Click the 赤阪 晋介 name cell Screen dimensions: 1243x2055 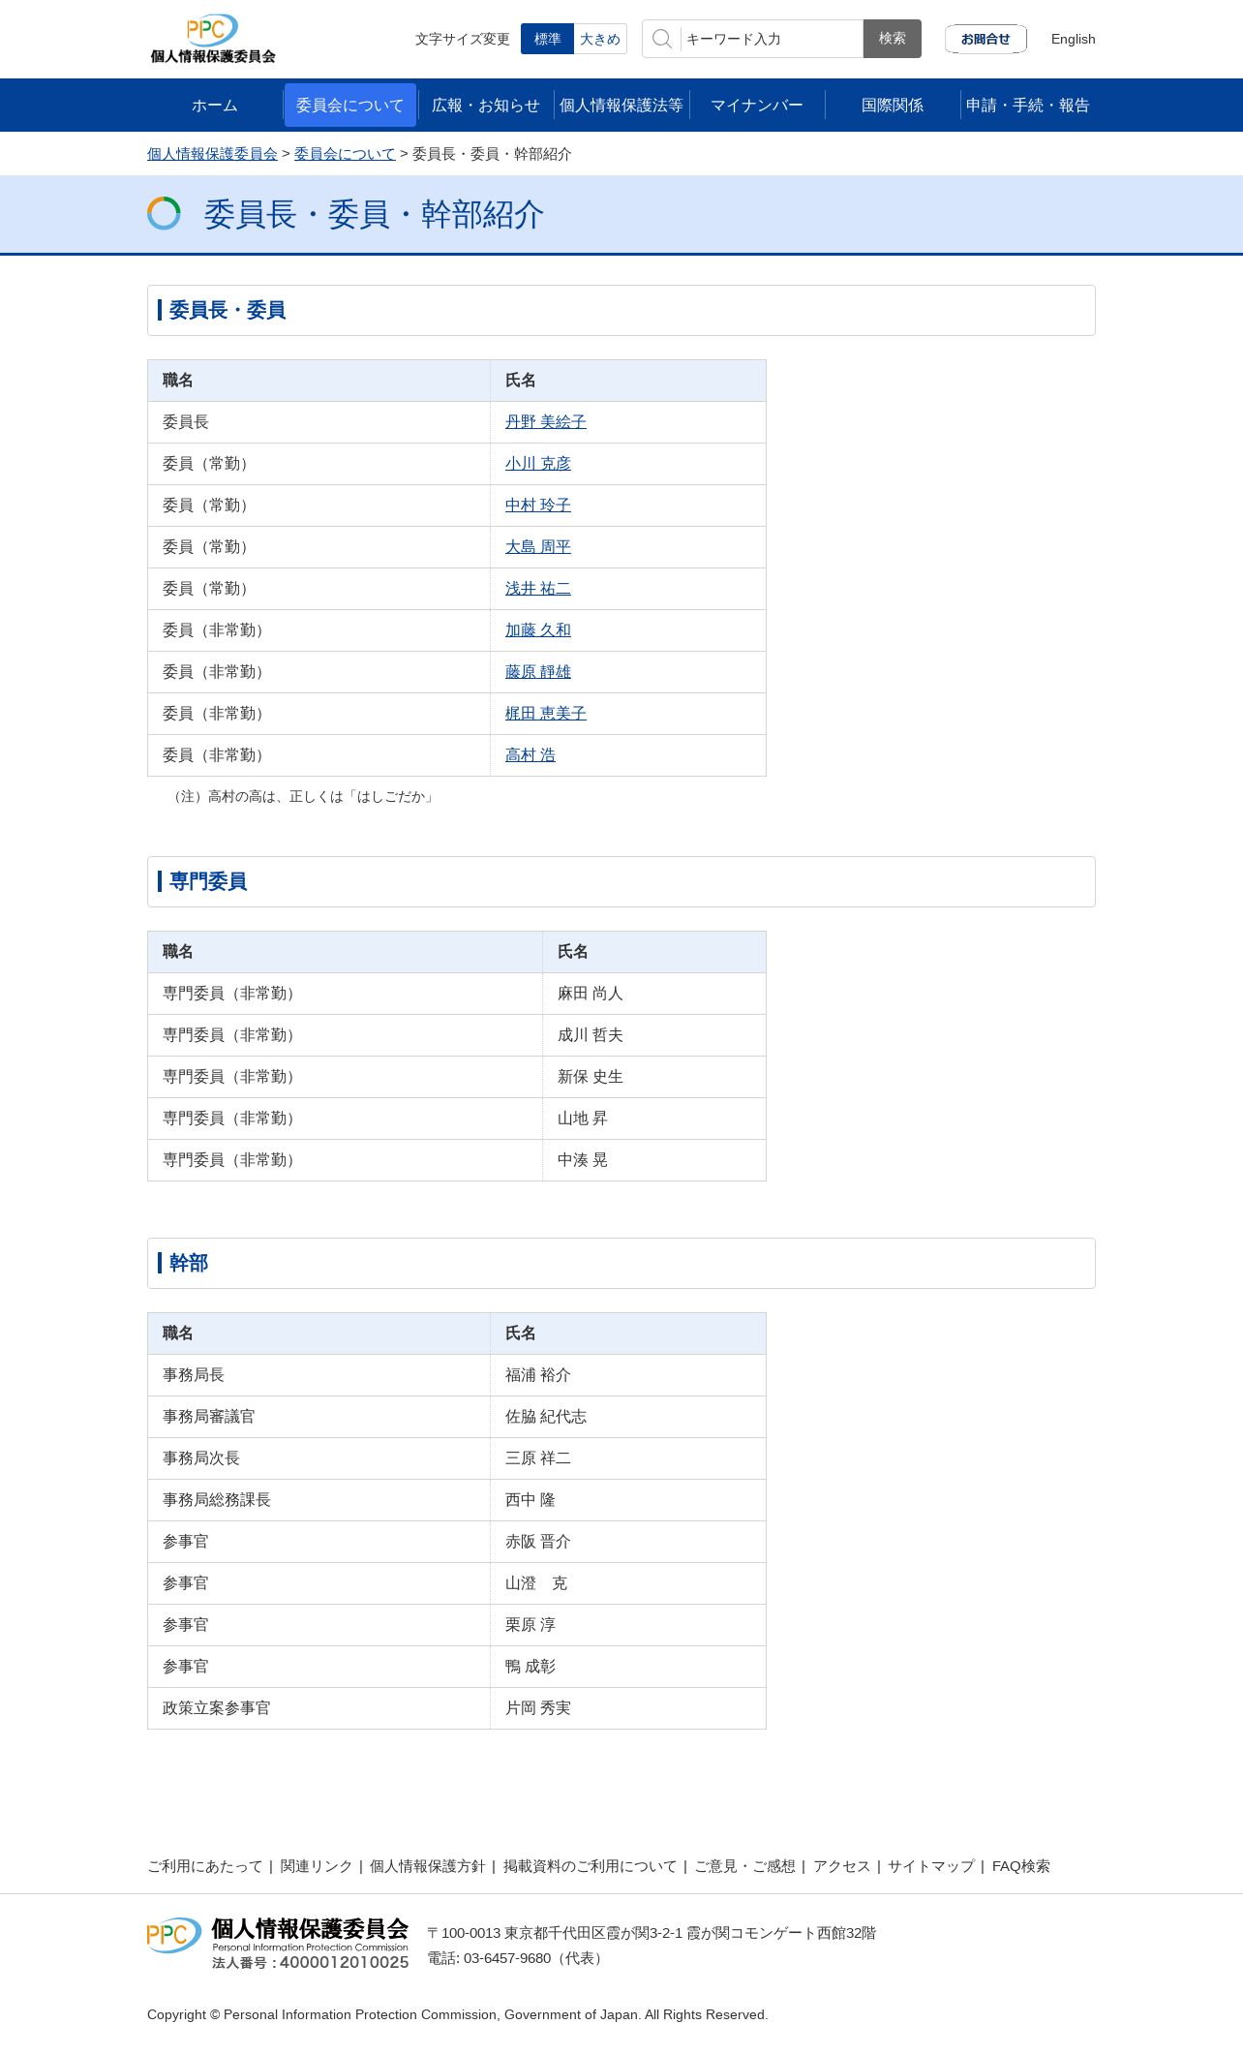[x=628, y=1542]
